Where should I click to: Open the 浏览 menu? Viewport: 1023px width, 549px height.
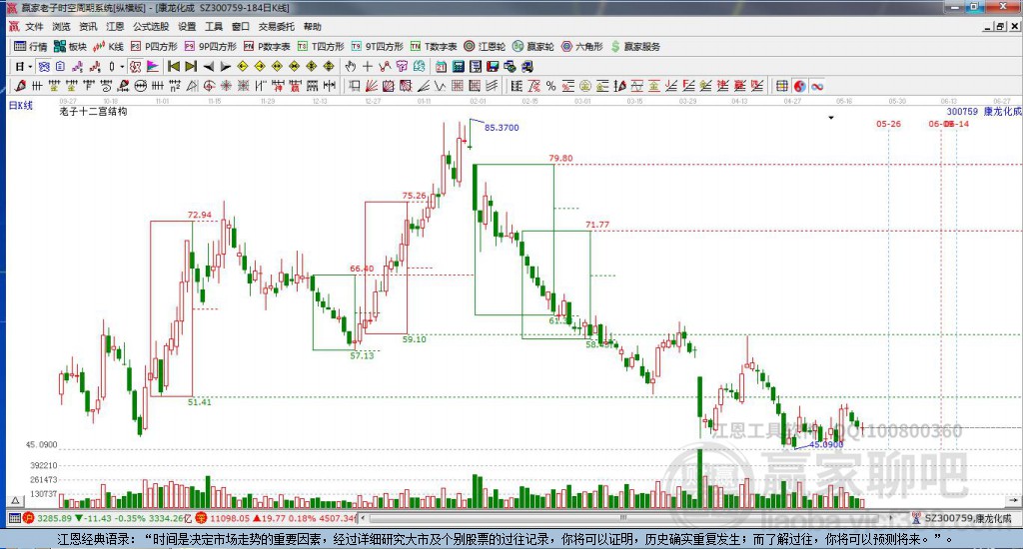tap(61, 27)
